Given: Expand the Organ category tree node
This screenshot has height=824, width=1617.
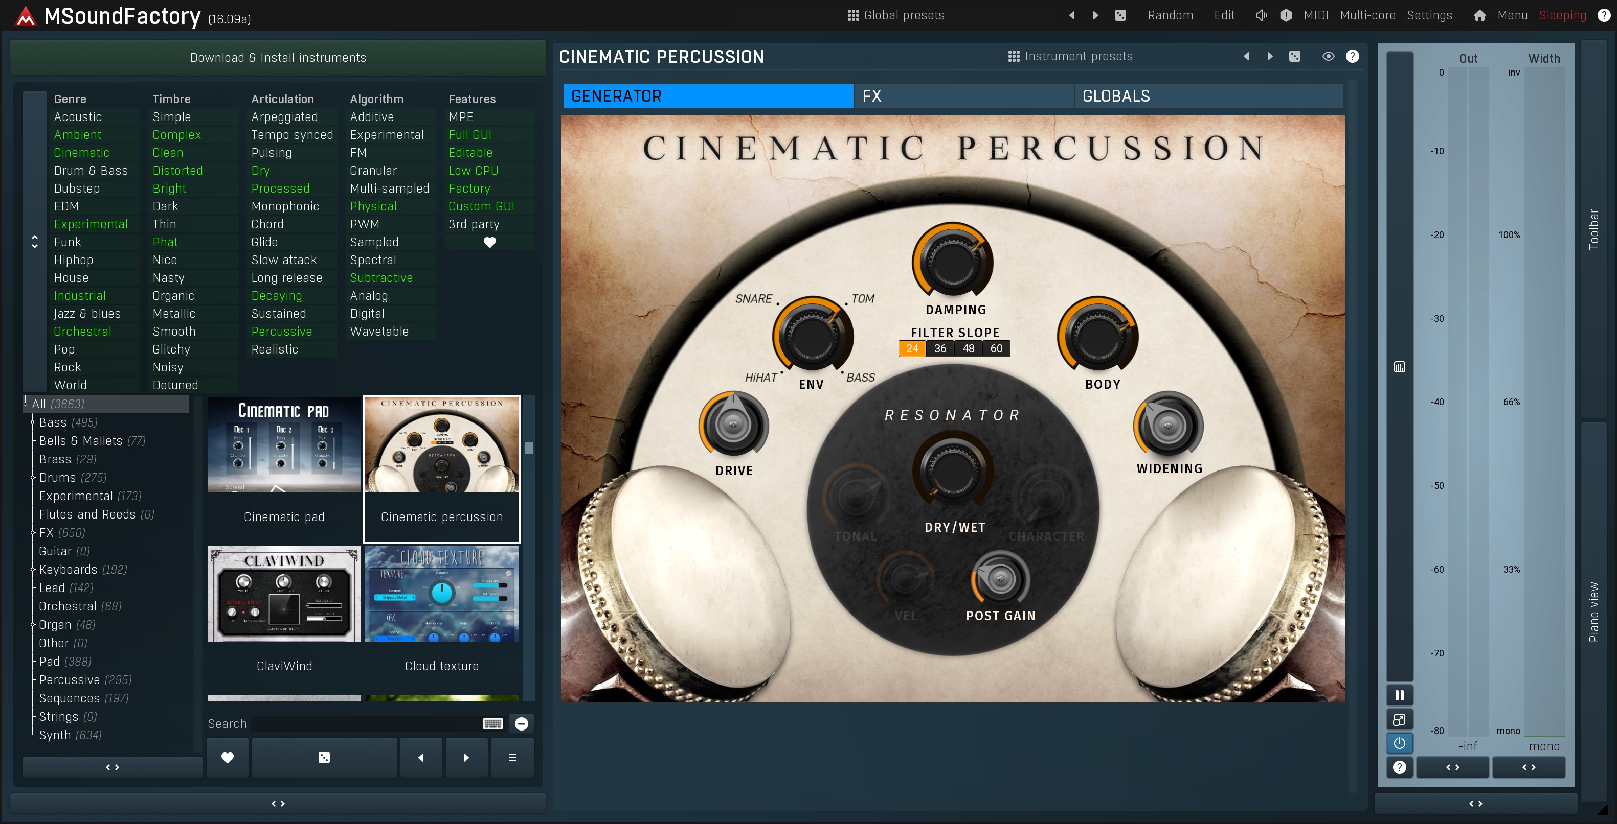Looking at the screenshot, I should click(33, 625).
